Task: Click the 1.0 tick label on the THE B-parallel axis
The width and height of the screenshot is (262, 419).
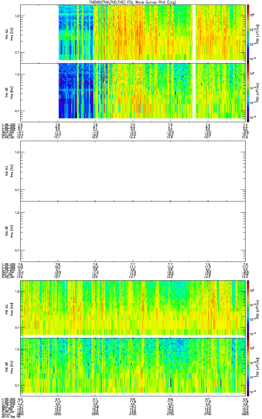Action: coord(17,349)
